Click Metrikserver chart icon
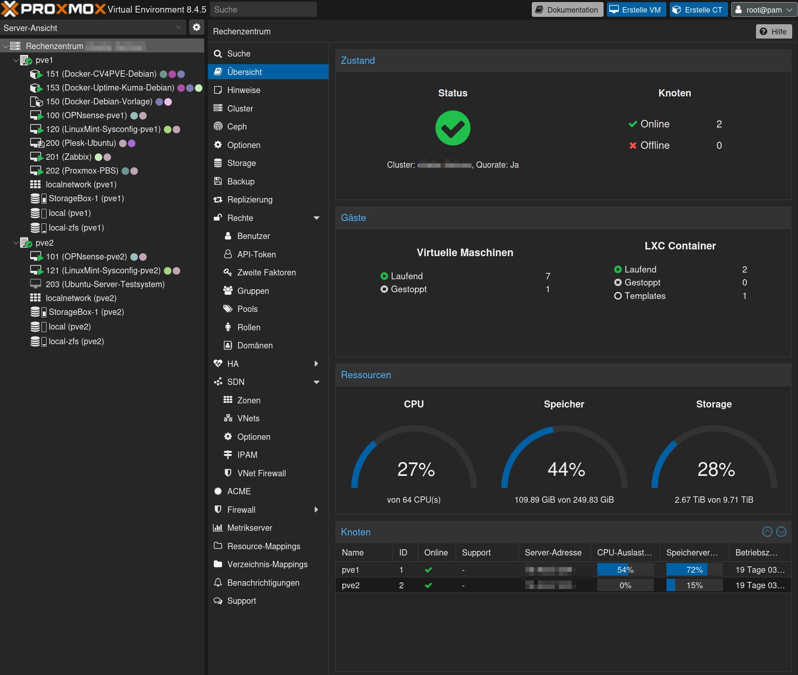This screenshot has width=798, height=675. 218,528
